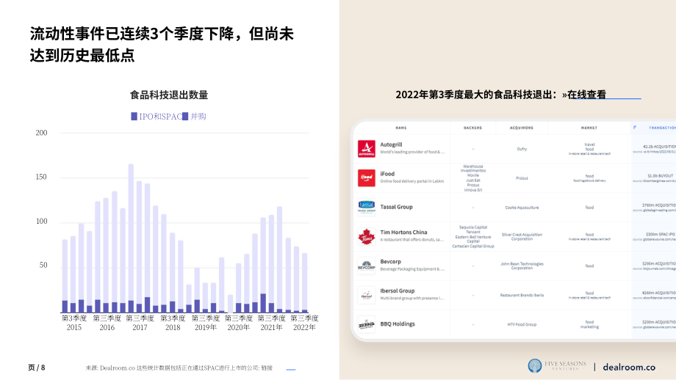Viewport: 676px width, 380px height.
Task: Select the MTY Food Group cell
Action: [522, 324]
